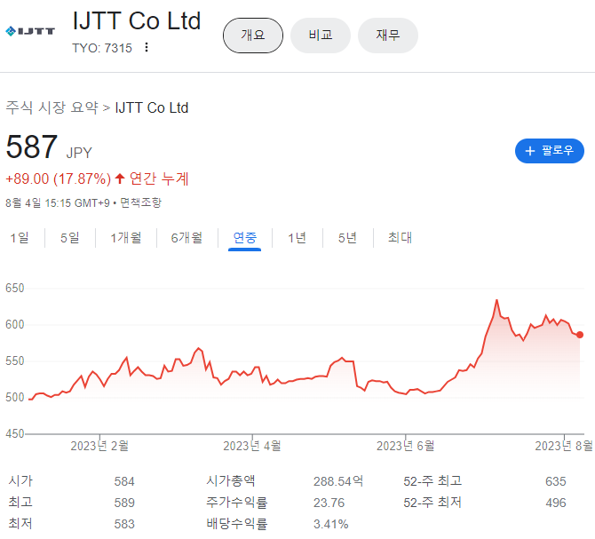595x539 pixels.
Task: Click the market cap value 288.54억
Action: tap(338, 481)
